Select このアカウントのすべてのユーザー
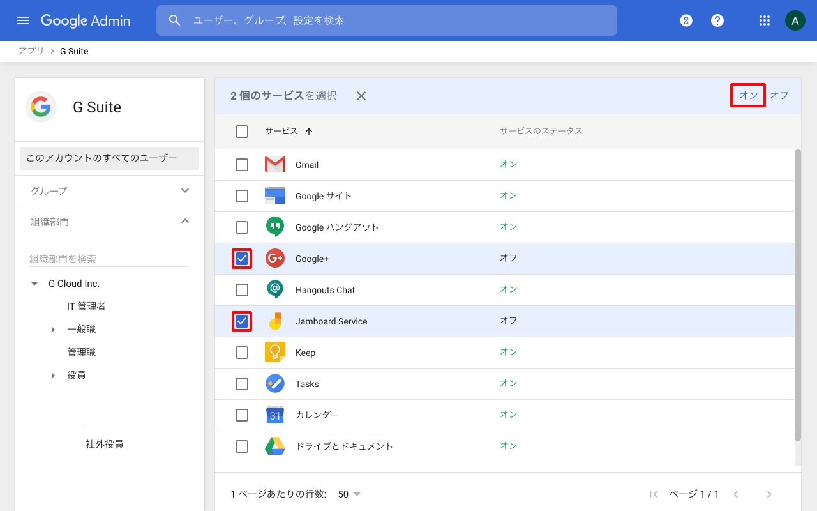Viewport: 817px width, 511px height. (110, 158)
